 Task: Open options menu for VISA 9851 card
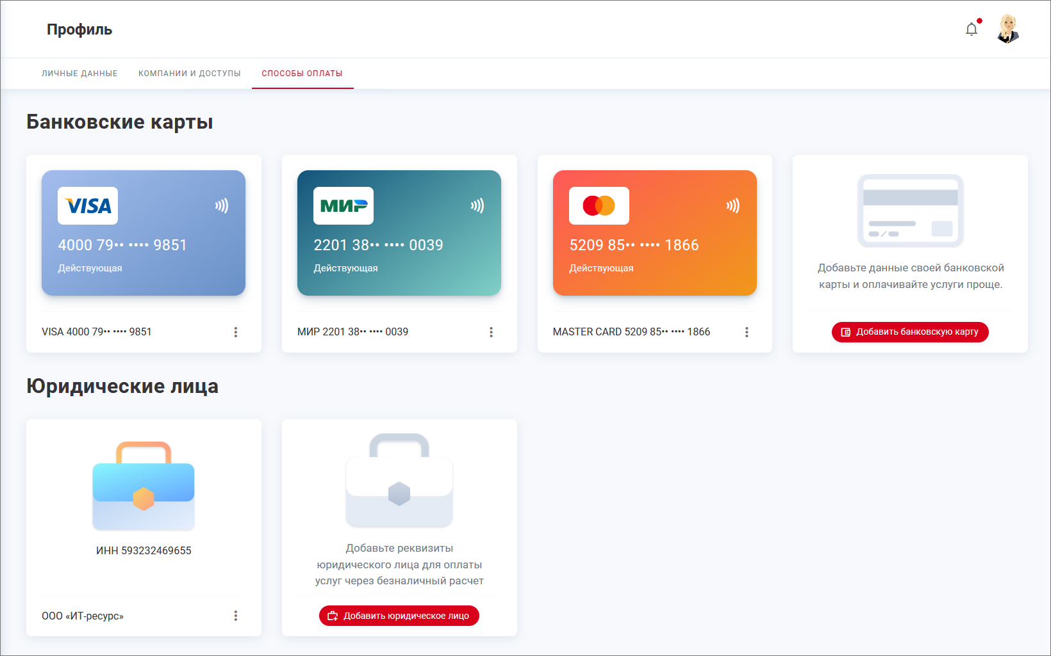[x=236, y=332]
